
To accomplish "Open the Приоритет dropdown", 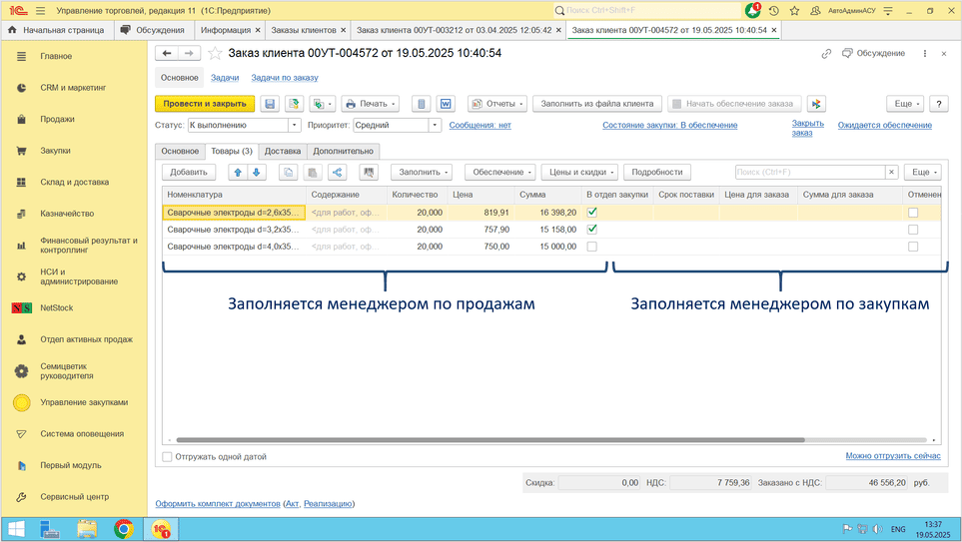I will [435, 125].
